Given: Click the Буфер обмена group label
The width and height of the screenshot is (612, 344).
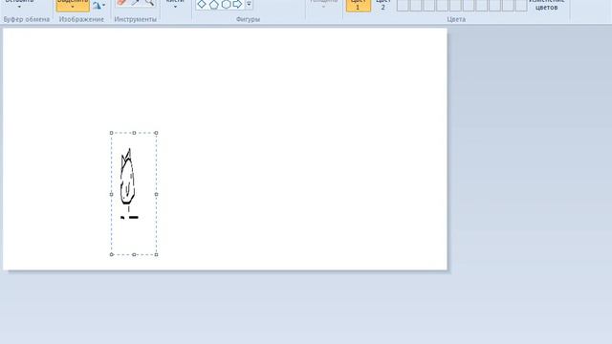Looking at the screenshot, I should point(27,19).
